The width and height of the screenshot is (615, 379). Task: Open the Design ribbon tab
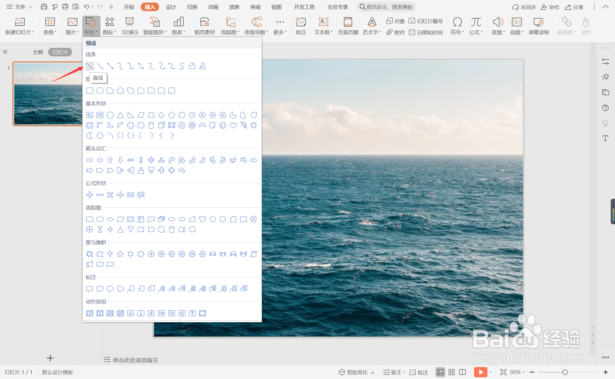[171, 7]
